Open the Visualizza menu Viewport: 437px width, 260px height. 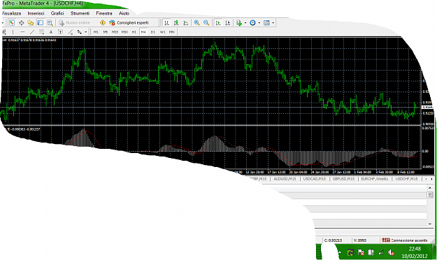pos(11,13)
